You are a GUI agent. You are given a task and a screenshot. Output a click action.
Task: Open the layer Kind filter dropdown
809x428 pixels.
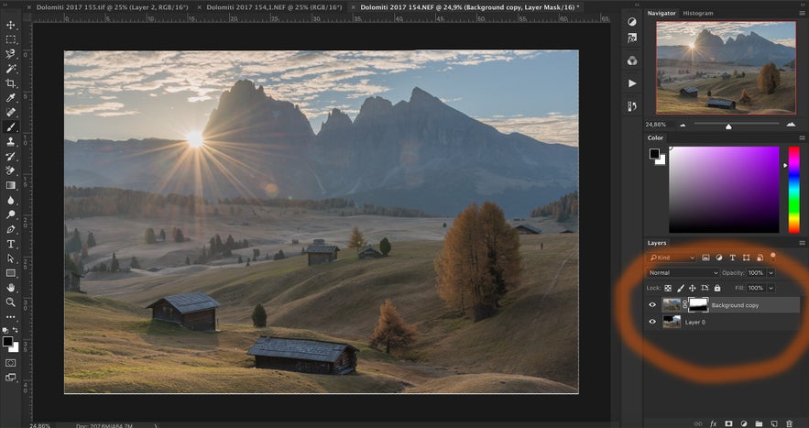672,258
